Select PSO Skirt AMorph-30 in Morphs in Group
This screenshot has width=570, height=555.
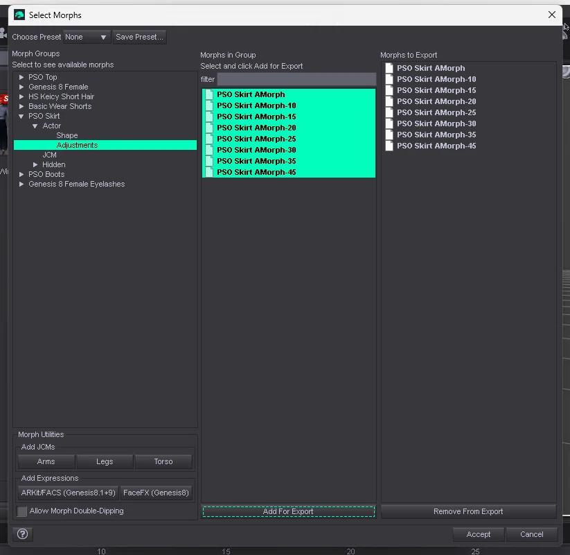pyautogui.click(x=289, y=150)
